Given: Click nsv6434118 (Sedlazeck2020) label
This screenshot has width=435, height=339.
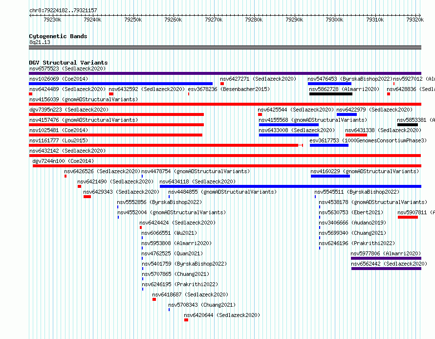Looking at the screenshot, I should [197, 181].
